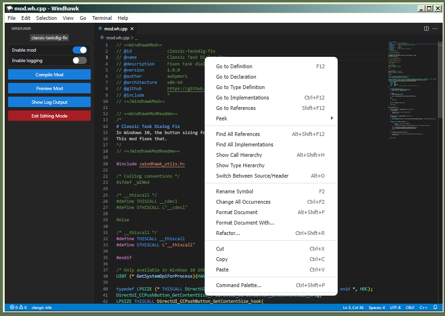
Task: Click the CRLF line ending indicator
Action: click(x=409, y=307)
